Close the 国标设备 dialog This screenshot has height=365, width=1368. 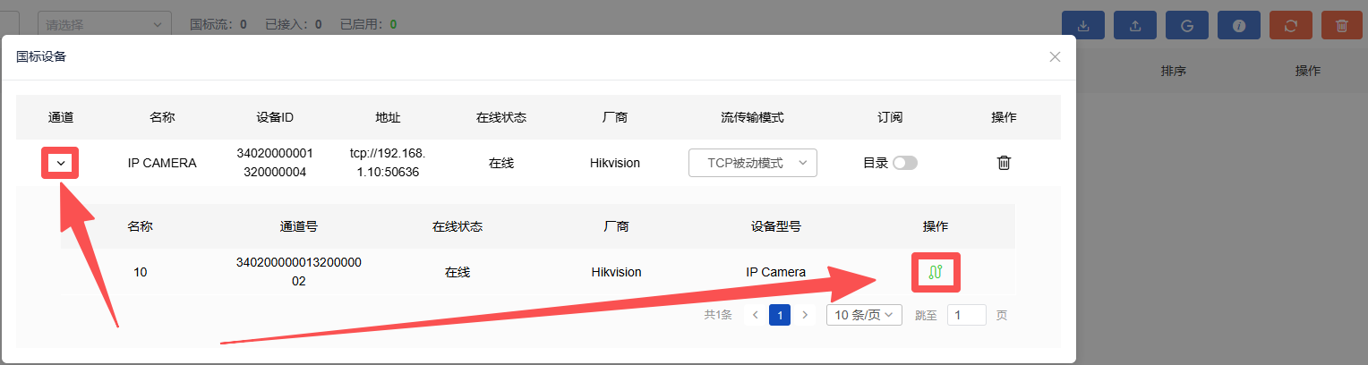[1055, 56]
